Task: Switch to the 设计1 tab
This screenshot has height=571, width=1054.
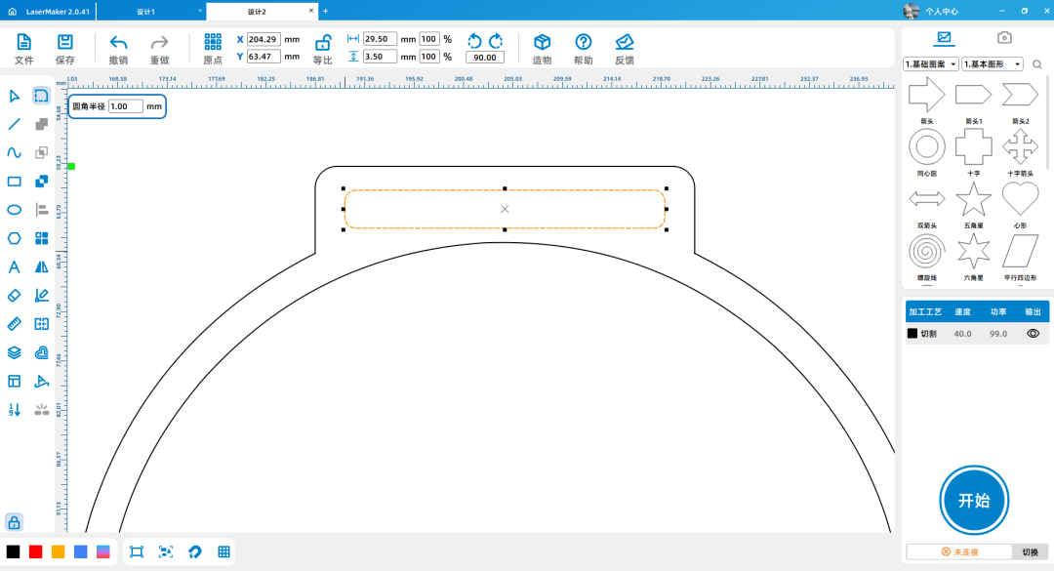Action: [146, 11]
